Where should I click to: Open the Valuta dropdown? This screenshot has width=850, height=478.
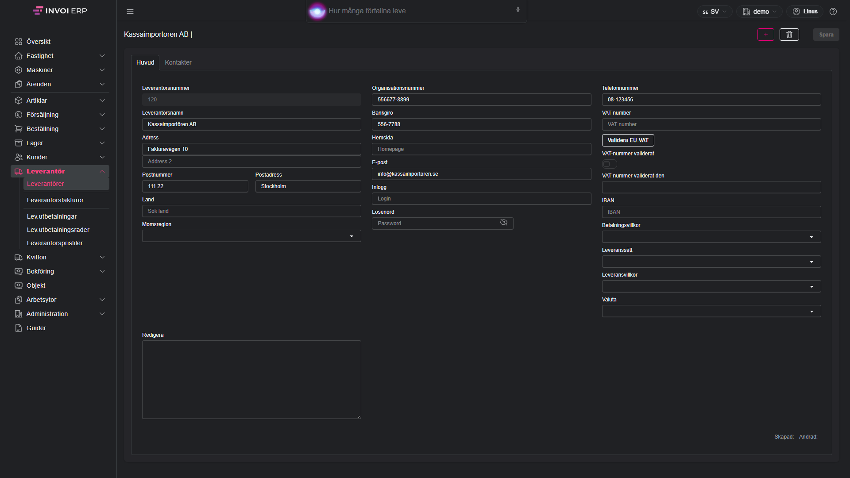(x=711, y=311)
